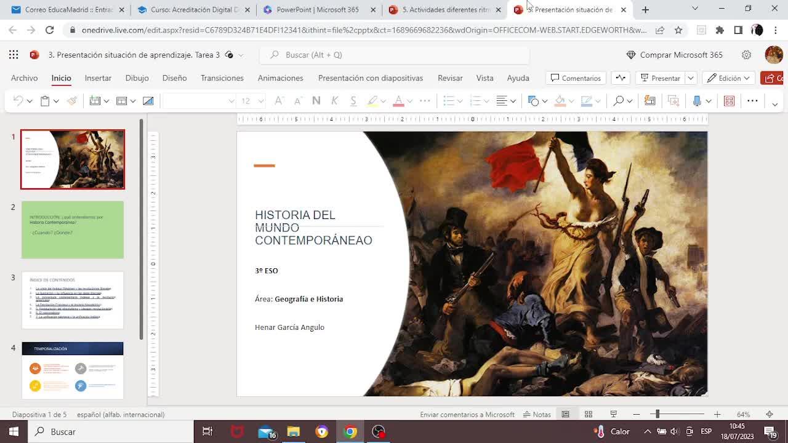Toggle the Notas pane in status bar
This screenshot has width=788, height=443.
pos(537,414)
